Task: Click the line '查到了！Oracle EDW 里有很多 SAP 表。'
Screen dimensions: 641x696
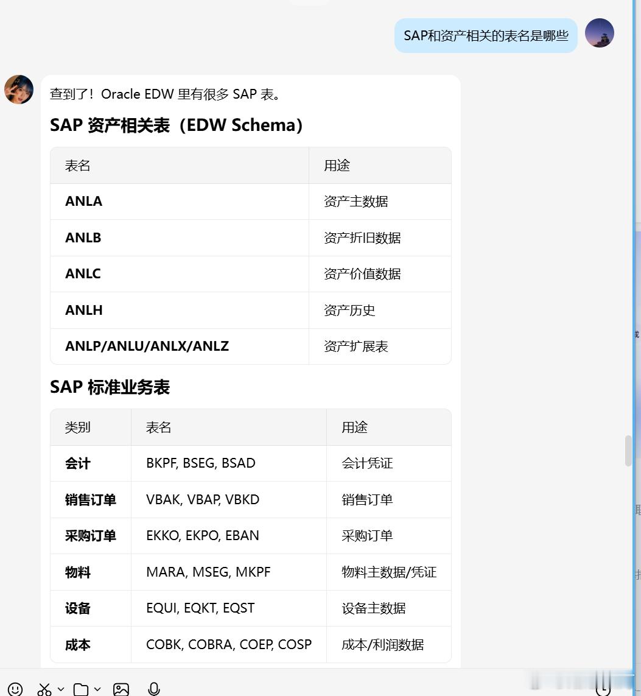Action: (164, 94)
